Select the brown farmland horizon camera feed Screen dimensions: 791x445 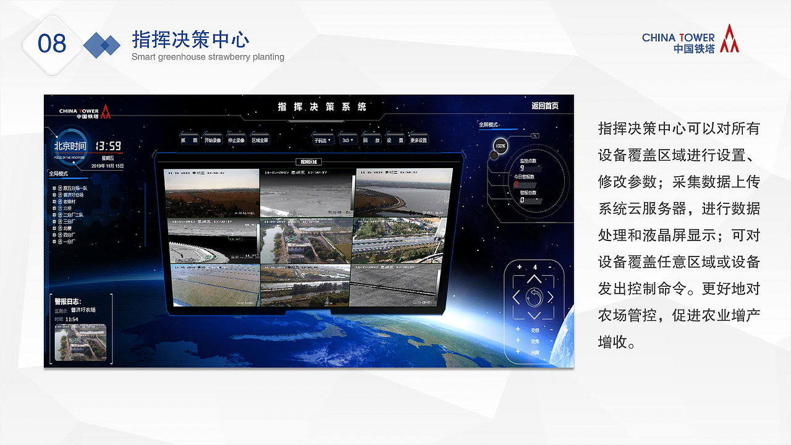[211, 193]
